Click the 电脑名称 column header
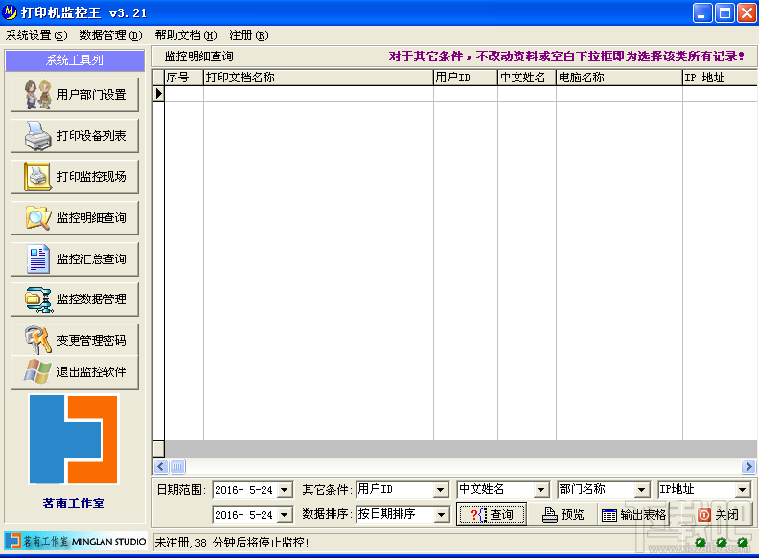 [619, 78]
